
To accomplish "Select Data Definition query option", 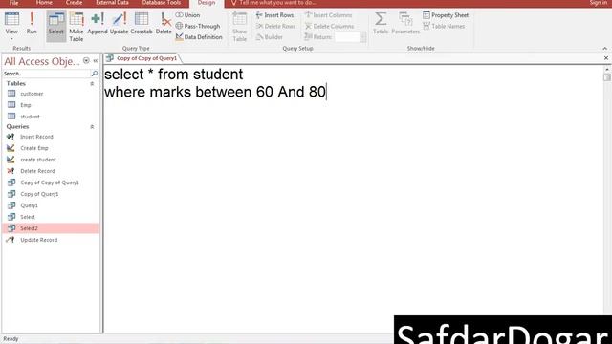I will pos(199,37).
